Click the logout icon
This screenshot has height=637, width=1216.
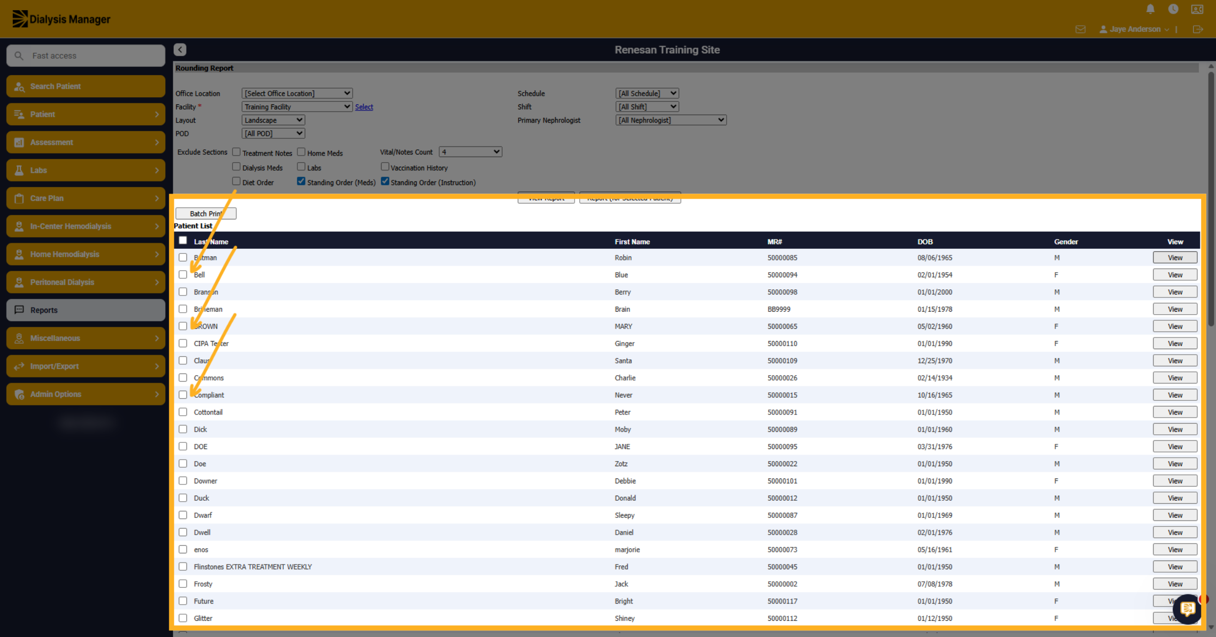(1198, 29)
